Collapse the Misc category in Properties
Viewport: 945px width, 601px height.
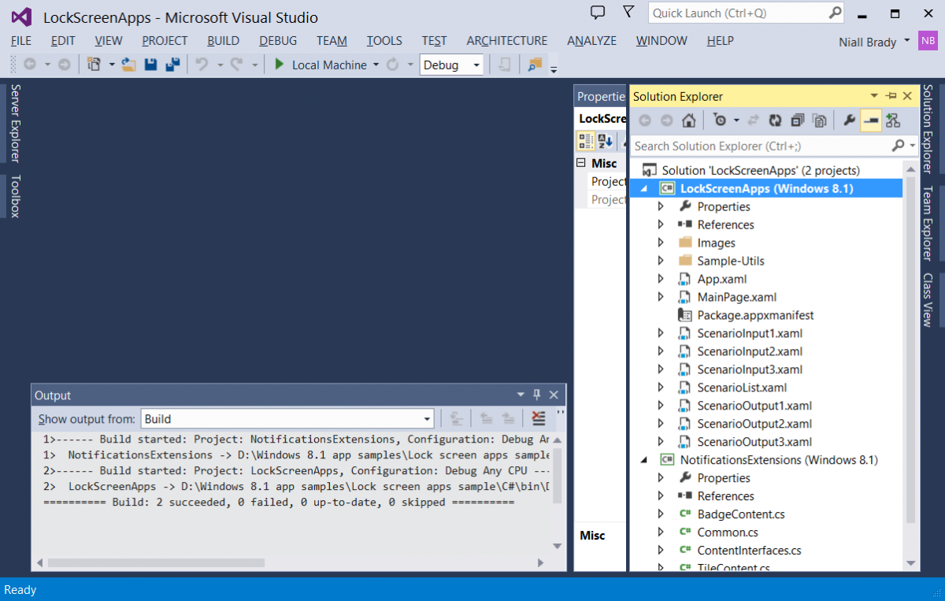581,163
